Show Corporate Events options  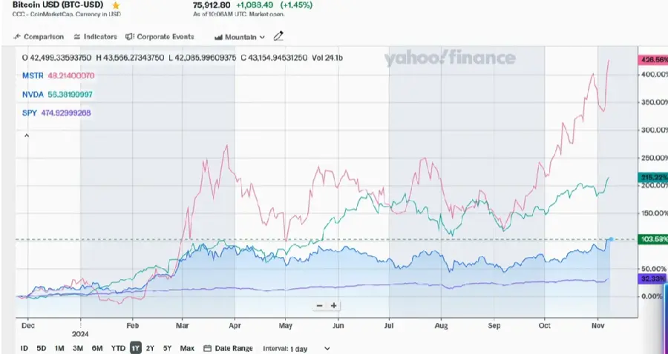pyautogui.click(x=160, y=37)
